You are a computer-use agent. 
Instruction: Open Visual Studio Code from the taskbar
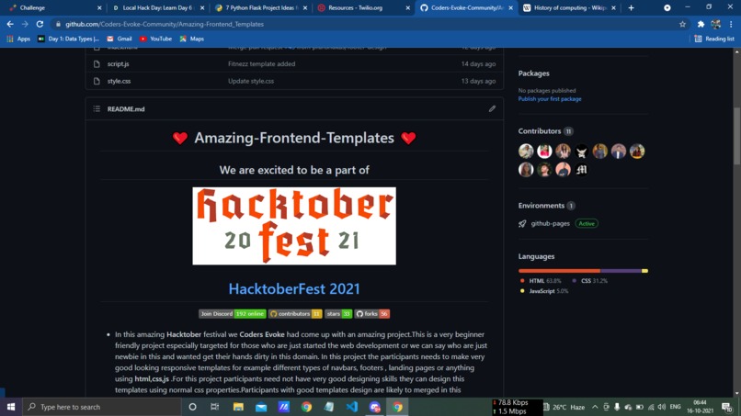point(351,407)
